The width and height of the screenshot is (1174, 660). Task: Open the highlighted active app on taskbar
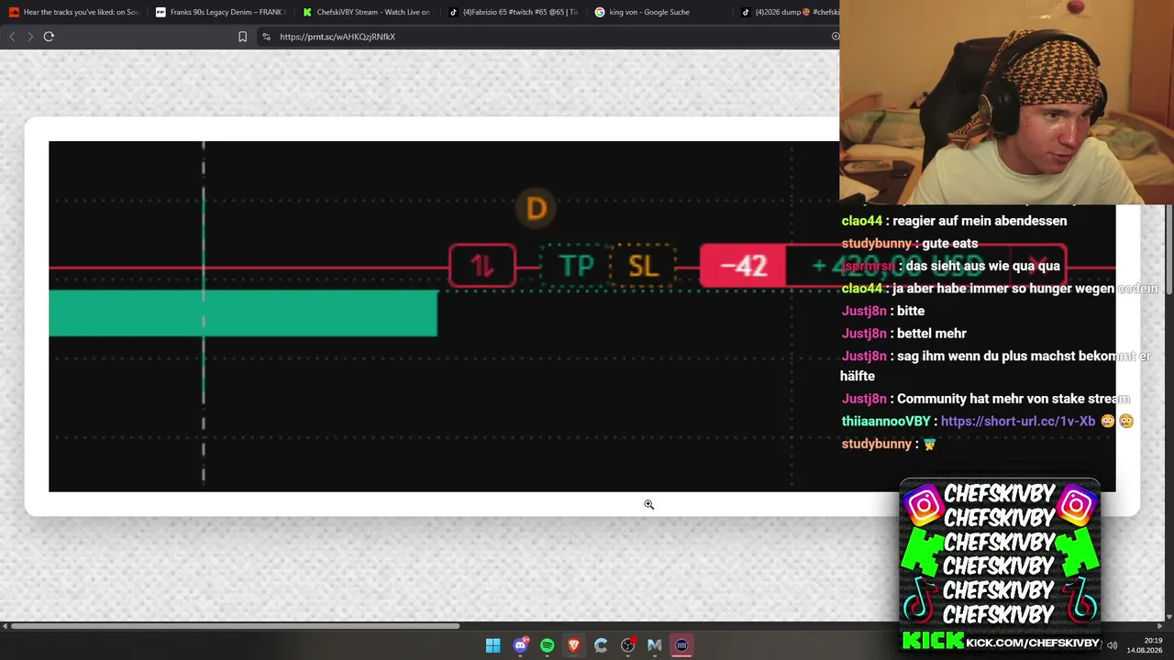(681, 645)
